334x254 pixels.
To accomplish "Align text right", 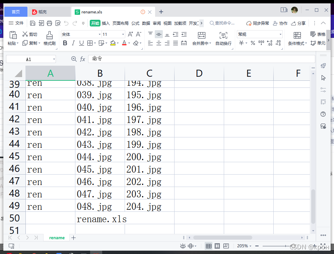I will tap(167, 43).
